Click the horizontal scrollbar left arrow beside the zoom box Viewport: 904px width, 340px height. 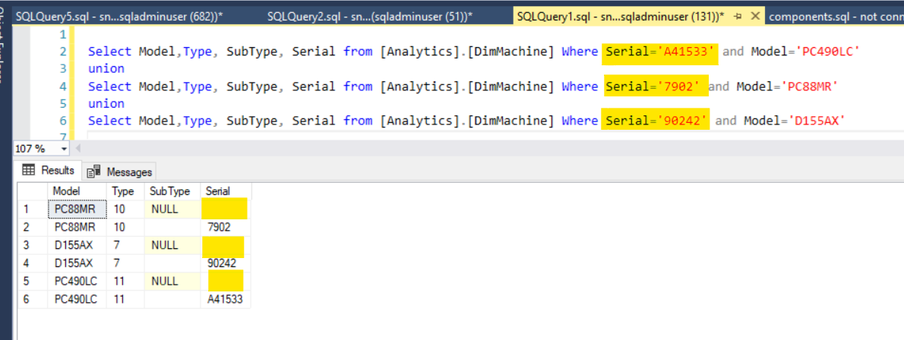[x=77, y=149]
